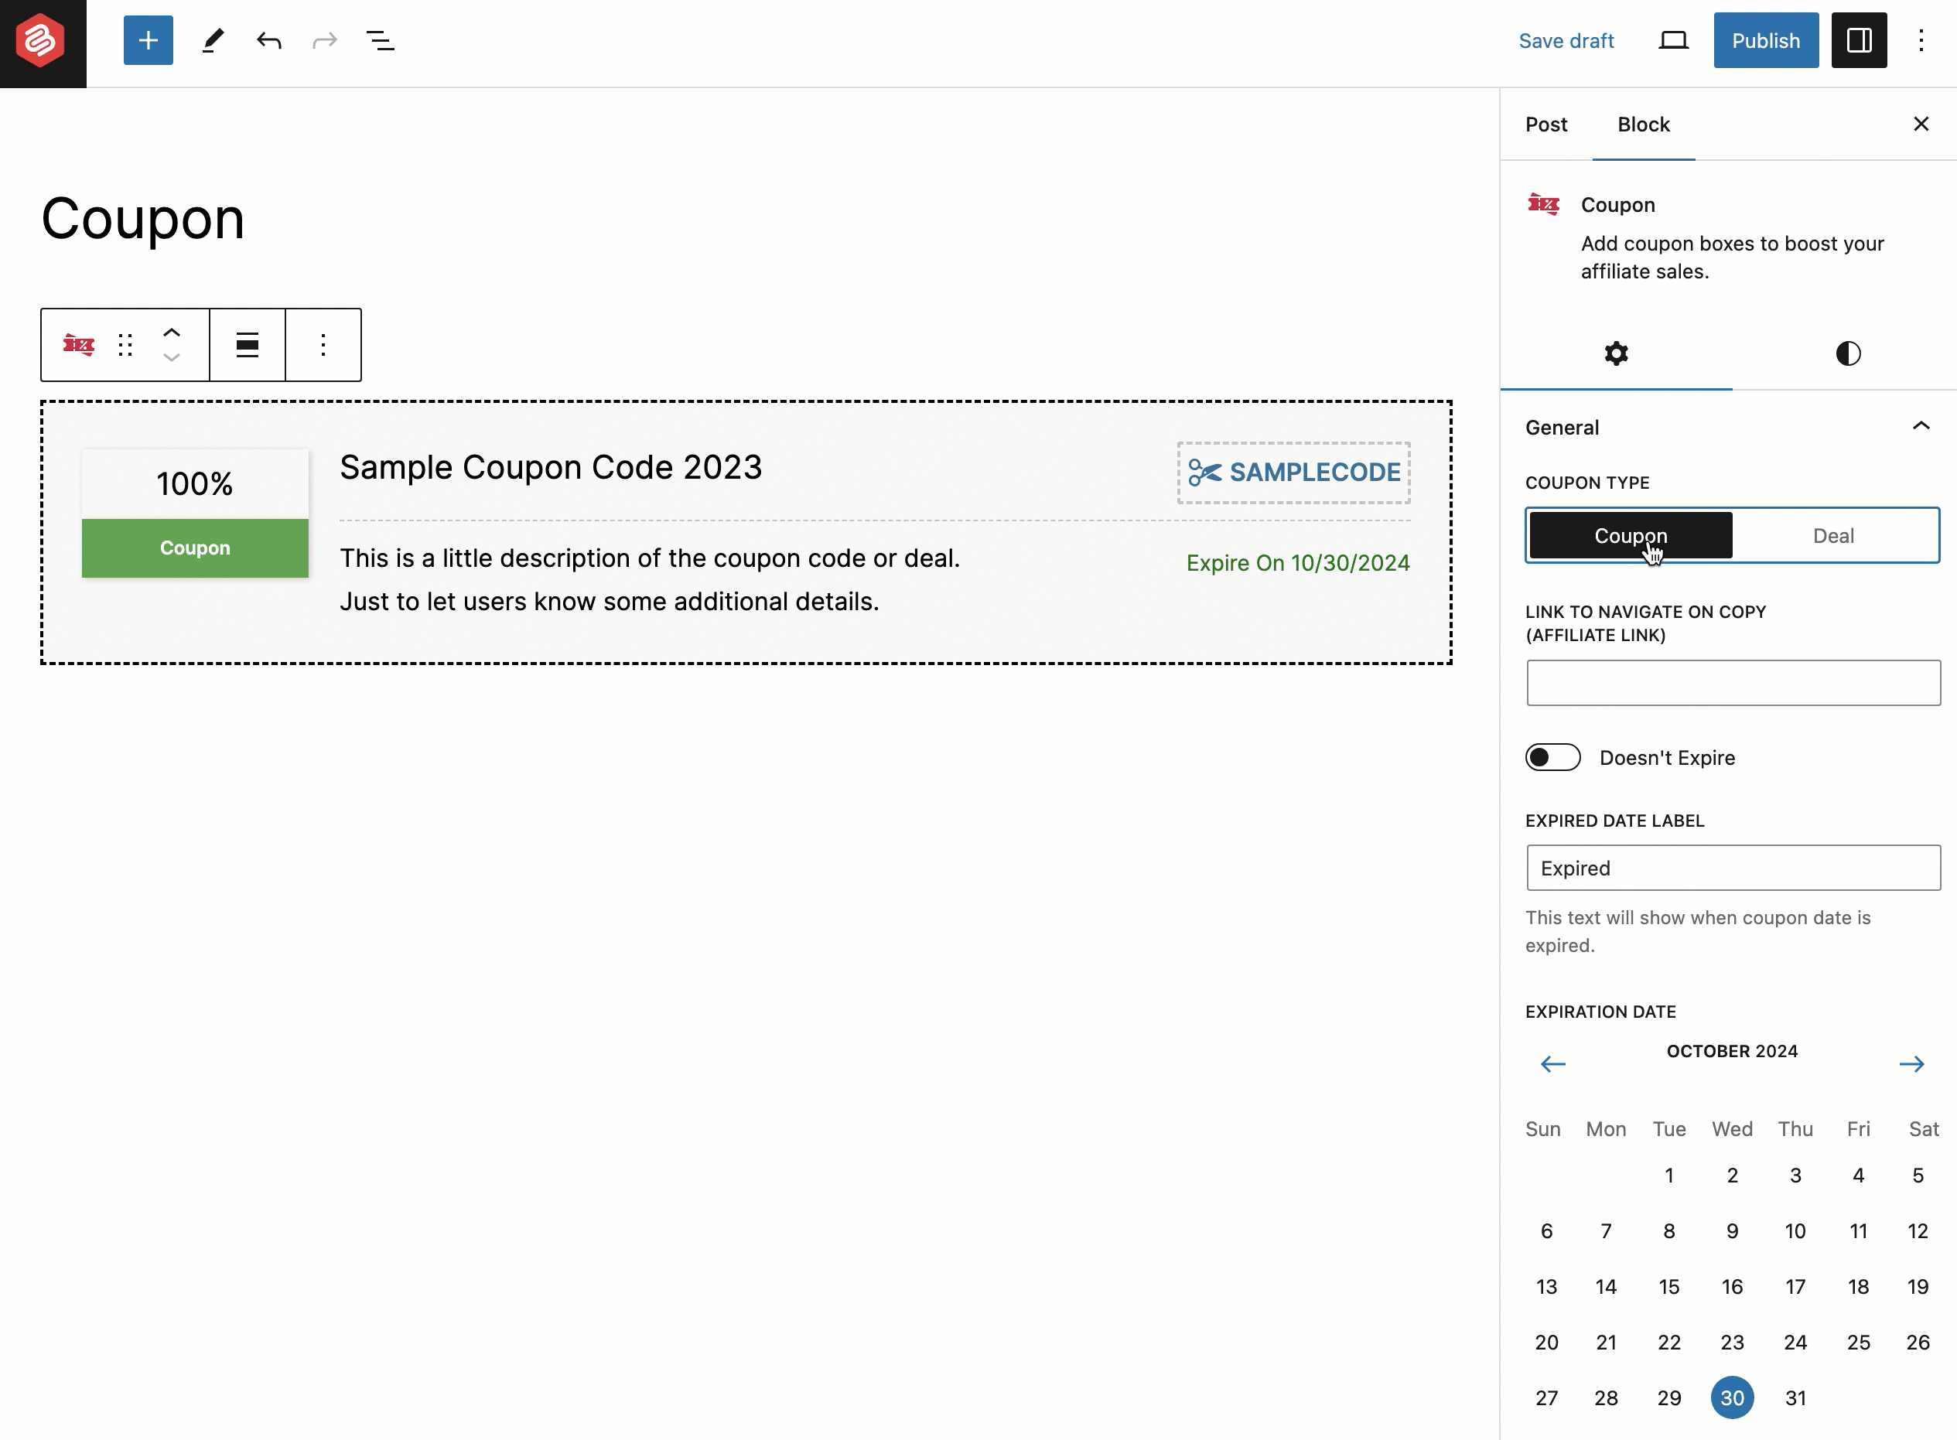
Task: Switch to the Post tab
Action: pos(1545,124)
